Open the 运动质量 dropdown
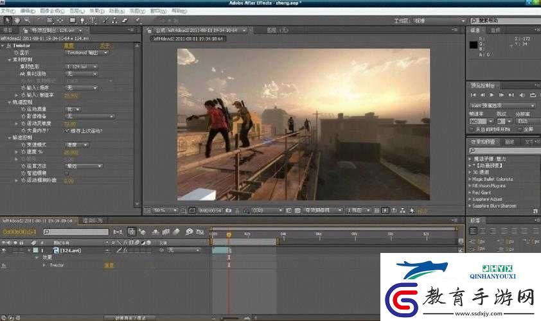Viewport: 541px width, 321px height. click(x=73, y=109)
